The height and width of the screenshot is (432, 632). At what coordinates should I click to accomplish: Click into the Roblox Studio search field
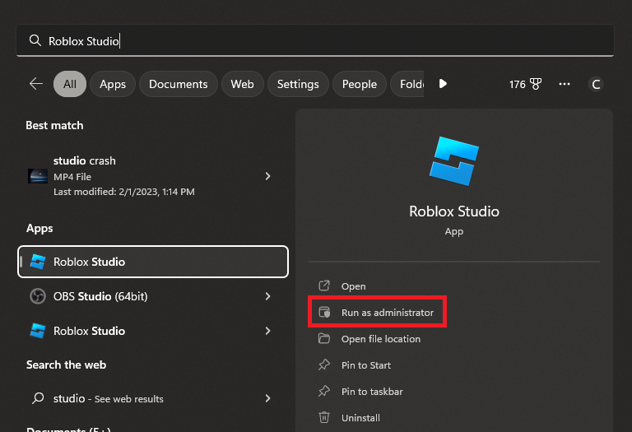315,40
